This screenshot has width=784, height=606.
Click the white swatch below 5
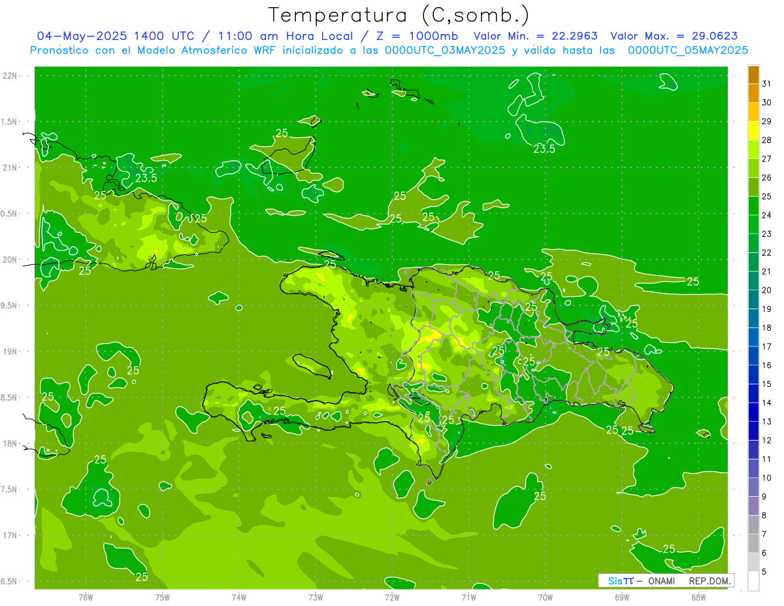[753, 581]
